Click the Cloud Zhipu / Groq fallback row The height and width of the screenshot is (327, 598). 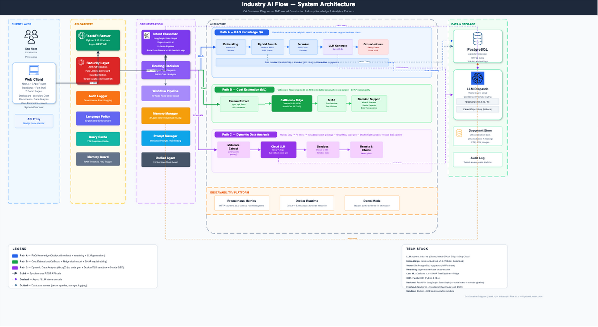click(x=478, y=108)
